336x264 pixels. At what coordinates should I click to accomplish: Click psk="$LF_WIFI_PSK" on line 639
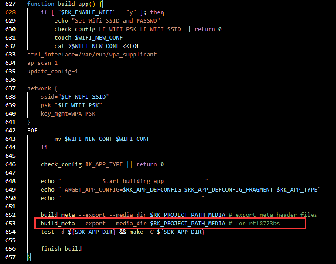(71, 105)
